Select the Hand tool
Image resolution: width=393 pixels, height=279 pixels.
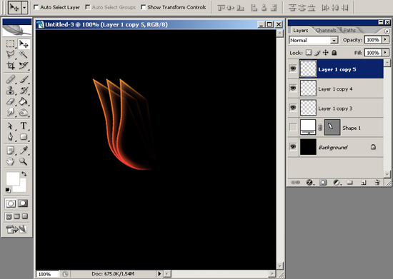[11, 161]
